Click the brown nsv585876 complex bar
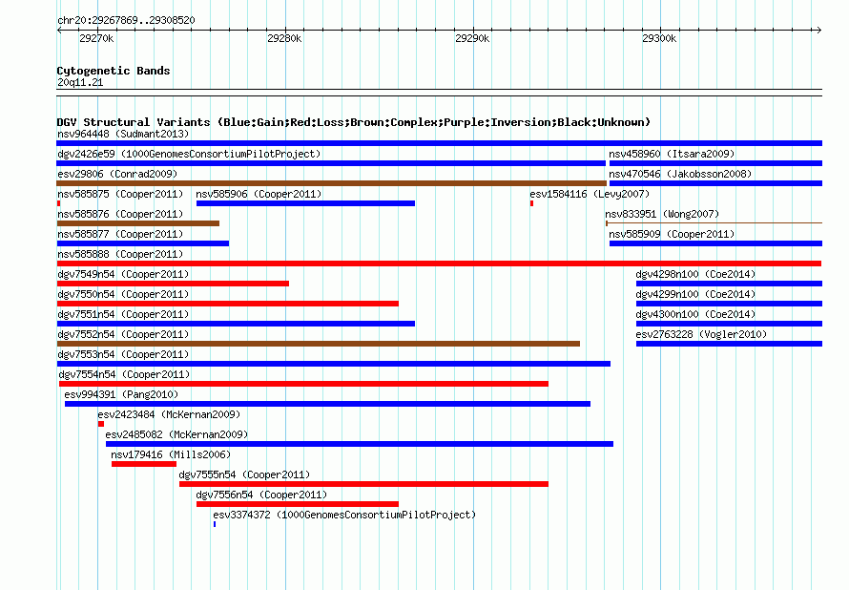The width and height of the screenshot is (849, 590). point(138,223)
